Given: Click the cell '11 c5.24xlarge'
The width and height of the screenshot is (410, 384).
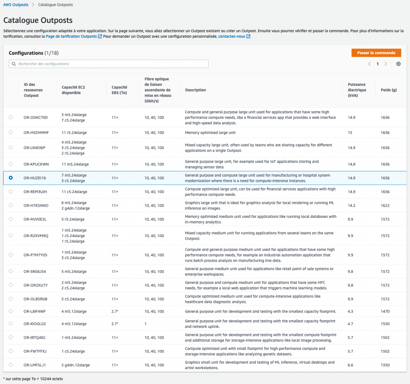Looking at the screenshot, I should [x=74, y=192].
